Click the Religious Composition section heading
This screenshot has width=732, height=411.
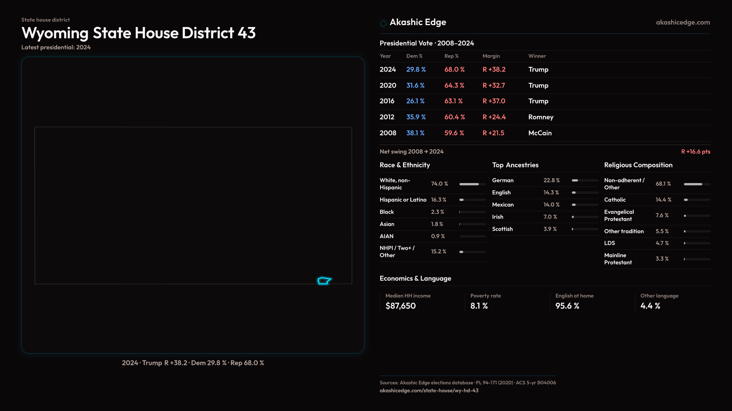point(638,165)
